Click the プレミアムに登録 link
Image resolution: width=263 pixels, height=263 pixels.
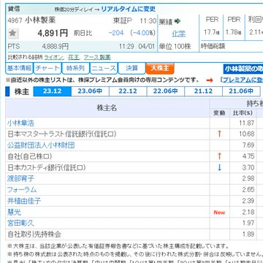pyautogui.click(x=243, y=80)
